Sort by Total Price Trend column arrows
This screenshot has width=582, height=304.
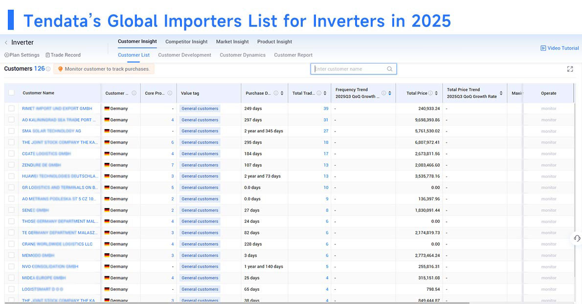point(501,93)
